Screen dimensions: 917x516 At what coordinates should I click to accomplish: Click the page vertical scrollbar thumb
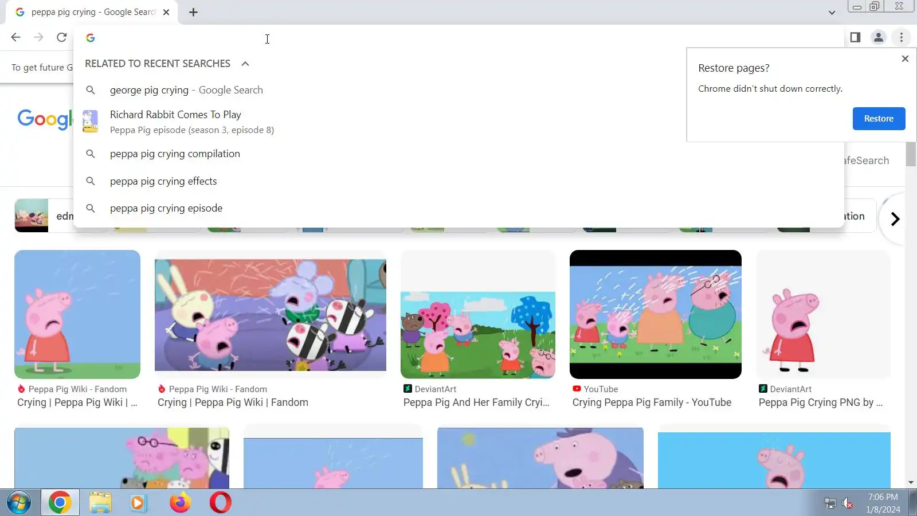911,154
